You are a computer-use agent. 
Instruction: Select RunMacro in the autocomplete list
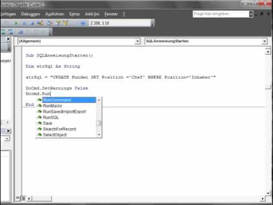52,106
